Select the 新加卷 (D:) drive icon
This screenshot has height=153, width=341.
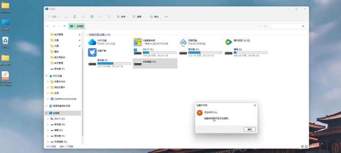pyautogui.click(x=183, y=53)
